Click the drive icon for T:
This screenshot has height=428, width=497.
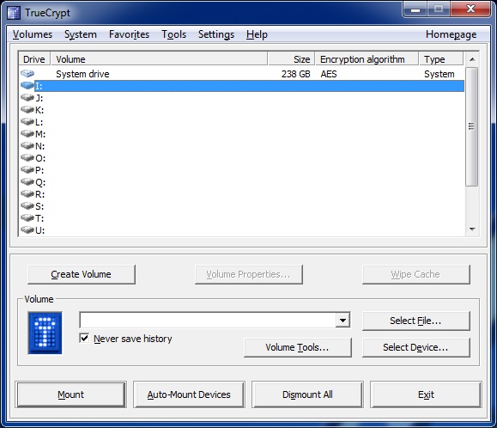[x=27, y=218]
